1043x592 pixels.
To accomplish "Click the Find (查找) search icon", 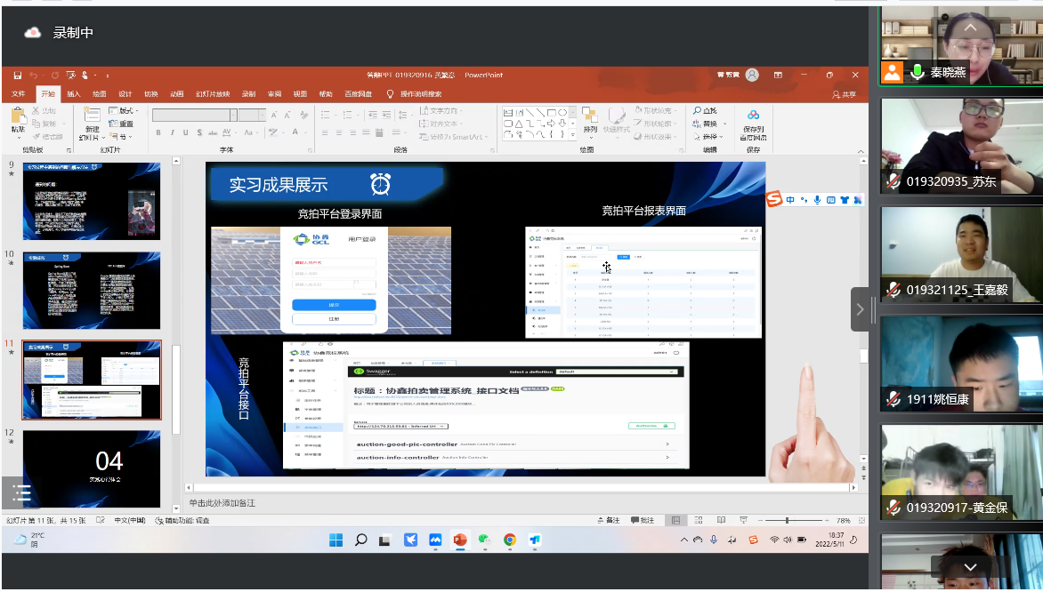I will click(698, 111).
